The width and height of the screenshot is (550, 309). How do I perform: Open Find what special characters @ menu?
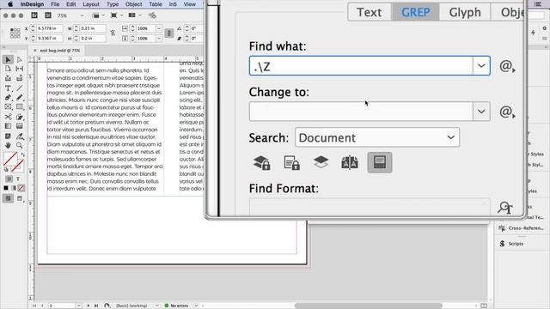[x=507, y=66]
